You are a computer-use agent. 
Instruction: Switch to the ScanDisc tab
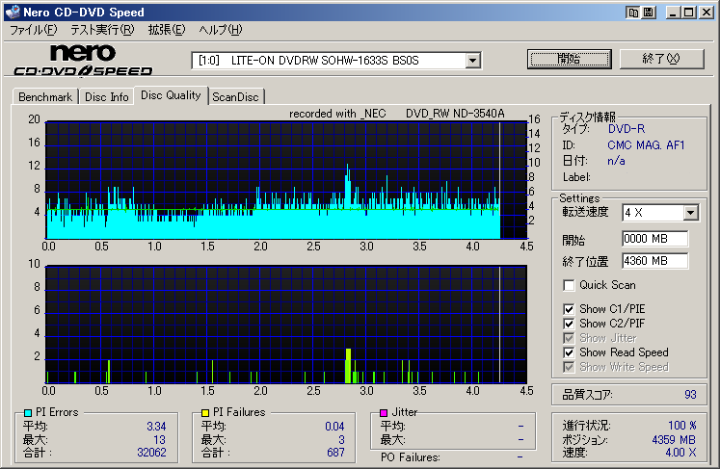tap(235, 97)
